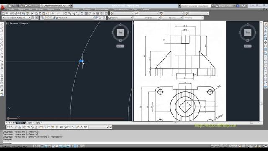
Task: Open the Размеры menu
Action: (87, 10)
